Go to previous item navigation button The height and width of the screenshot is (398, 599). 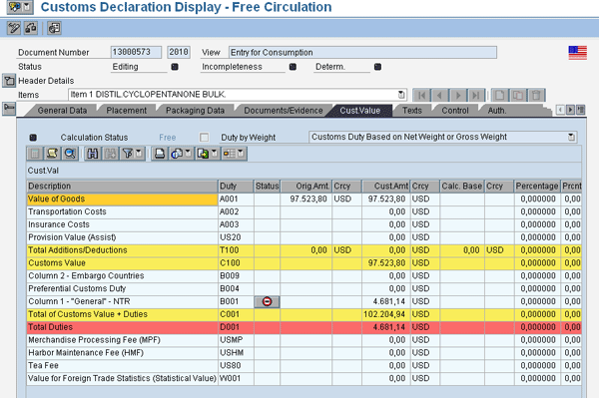tap(439, 95)
